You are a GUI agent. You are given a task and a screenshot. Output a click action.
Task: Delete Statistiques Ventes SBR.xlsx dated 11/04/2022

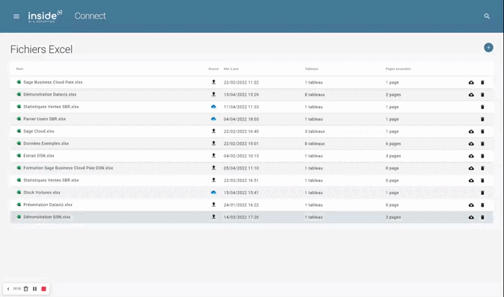(482, 107)
